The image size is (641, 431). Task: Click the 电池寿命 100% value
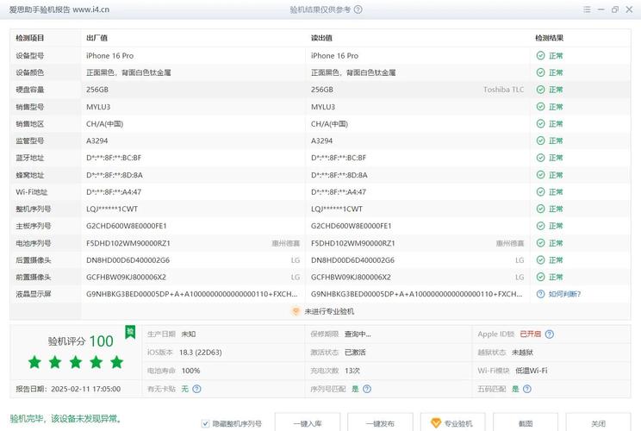[x=191, y=371]
